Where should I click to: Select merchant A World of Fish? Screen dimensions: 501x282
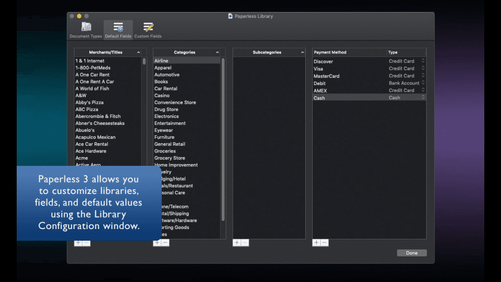tap(108, 89)
